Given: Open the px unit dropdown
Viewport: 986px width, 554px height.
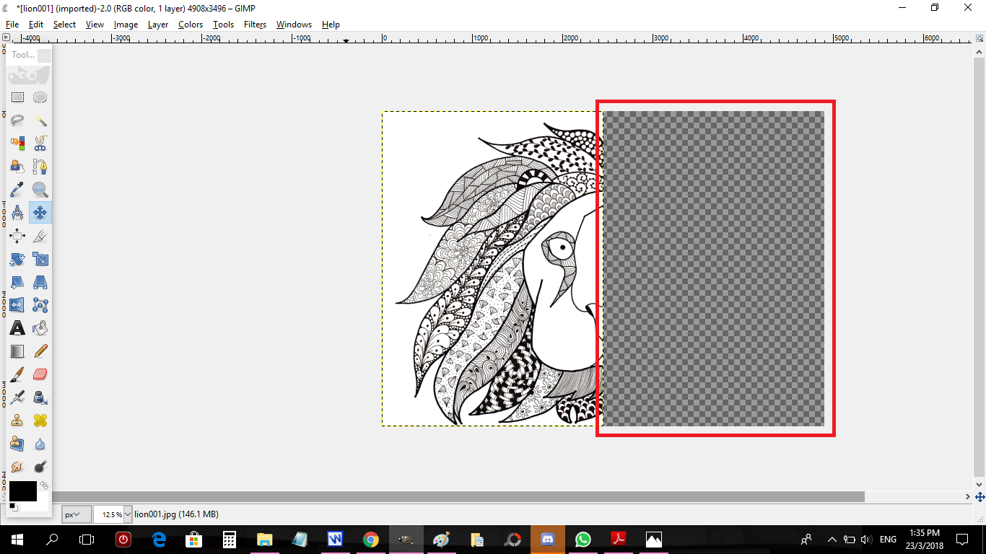Looking at the screenshot, I should coord(77,514).
